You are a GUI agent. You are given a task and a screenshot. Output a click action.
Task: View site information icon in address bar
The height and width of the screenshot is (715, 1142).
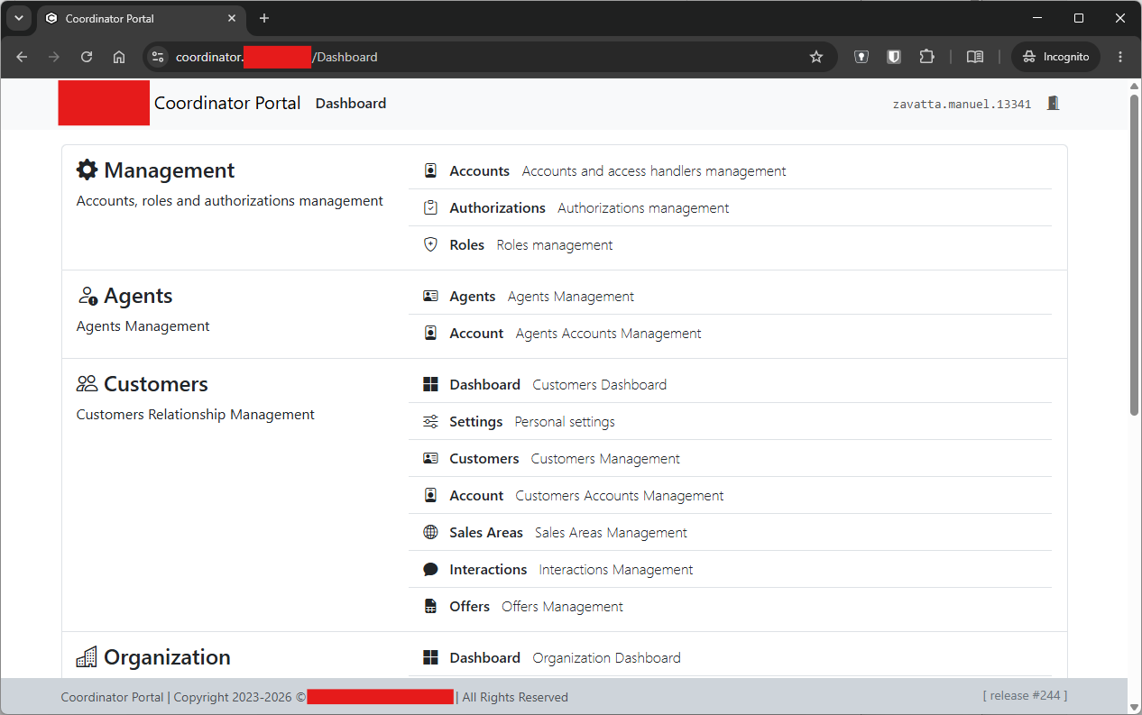tap(158, 57)
